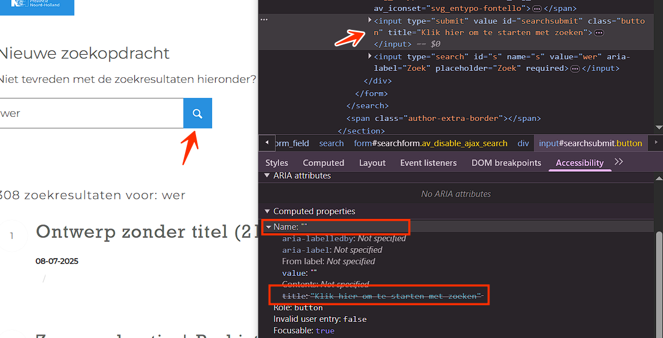Collapse the Computed properties section
Screen dimensions: 663x338
coord(266,211)
